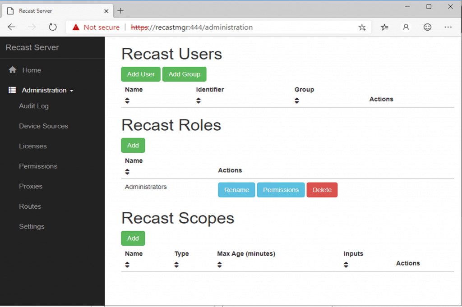This screenshot has width=462, height=307.
Task: Click the Add Group button
Action: [185, 74]
